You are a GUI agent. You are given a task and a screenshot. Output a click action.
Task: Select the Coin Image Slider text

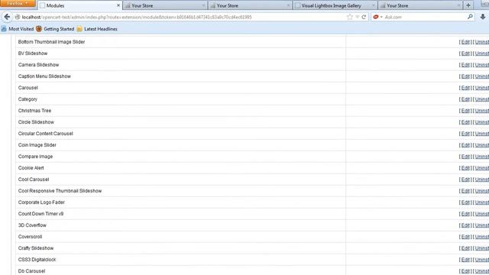37,145
